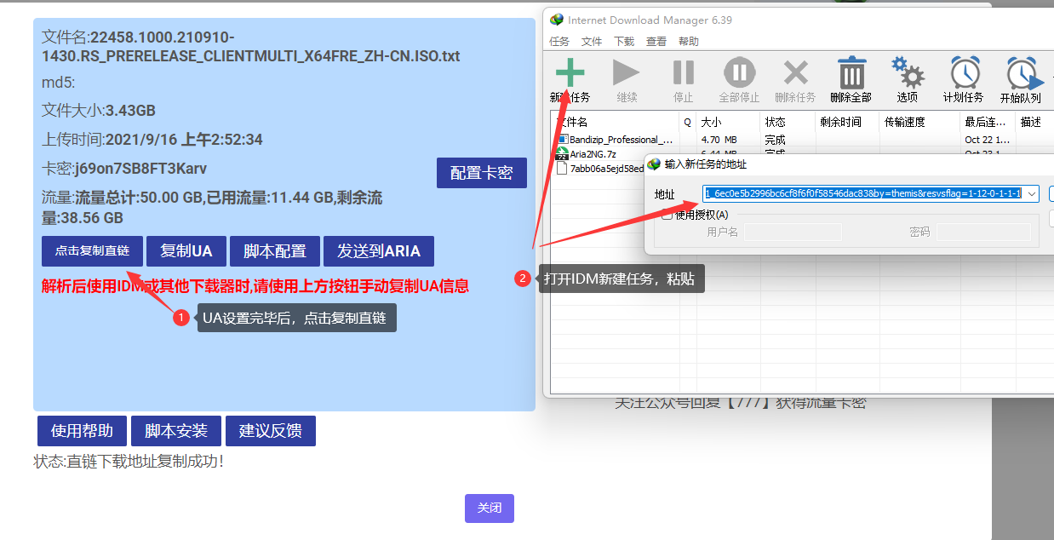The height and width of the screenshot is (540, 1054).
Task: Click the green plus New Task icon in IDM
Action: pos(570,72)
